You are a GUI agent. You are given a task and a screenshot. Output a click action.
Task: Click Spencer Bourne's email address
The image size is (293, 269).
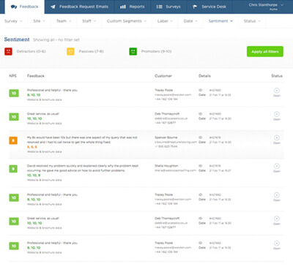[176, 142]
